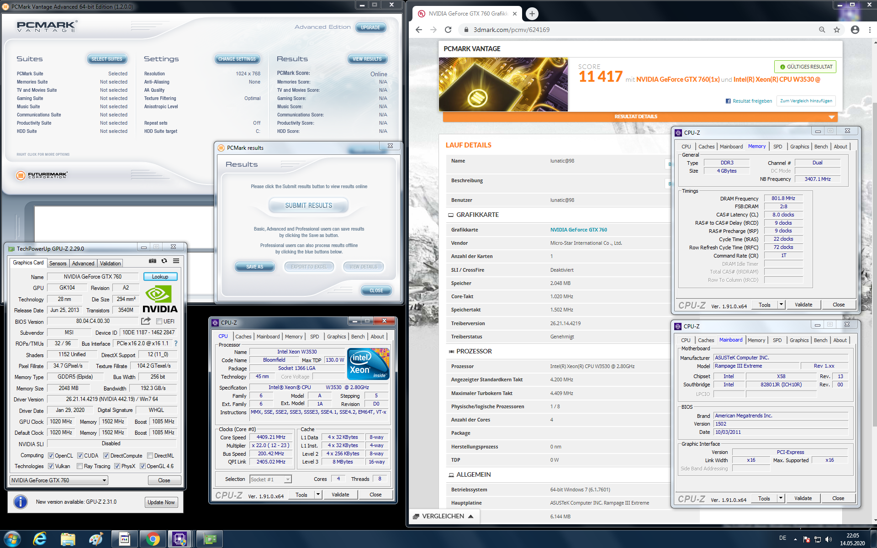Take a GPU-Z screenshot with the camera icon

[152, 261]
